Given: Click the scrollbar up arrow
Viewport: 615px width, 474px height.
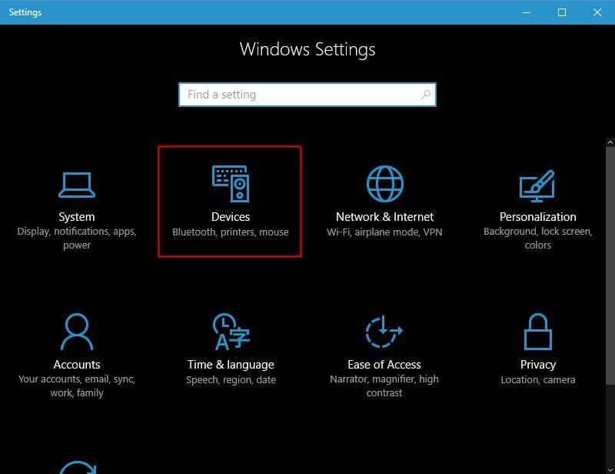Looking at the screenshot, I should [x=610, y=142].
